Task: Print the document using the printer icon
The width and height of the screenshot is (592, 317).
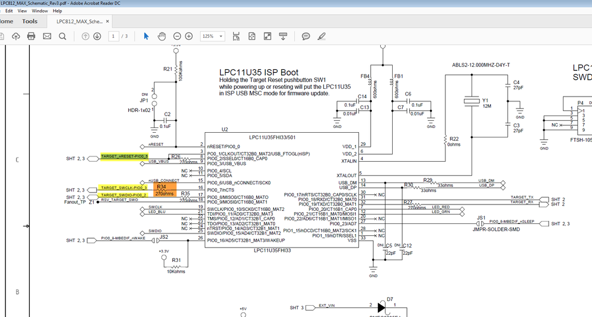Action: 31,36
